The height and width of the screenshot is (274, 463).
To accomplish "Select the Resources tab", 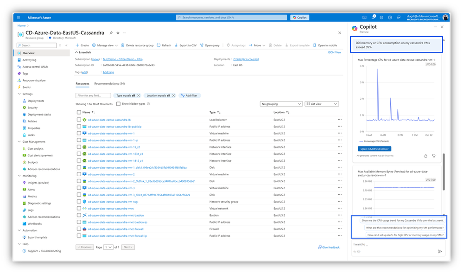I will point(82,83).
